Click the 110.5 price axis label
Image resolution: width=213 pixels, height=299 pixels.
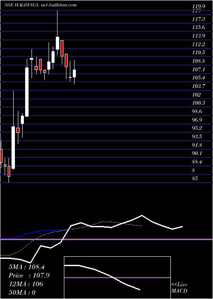click(199, 53)
